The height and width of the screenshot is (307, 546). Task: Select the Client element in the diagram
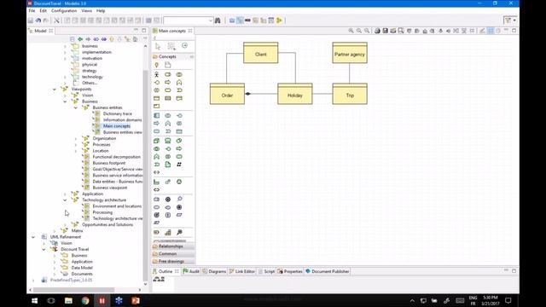261,53
